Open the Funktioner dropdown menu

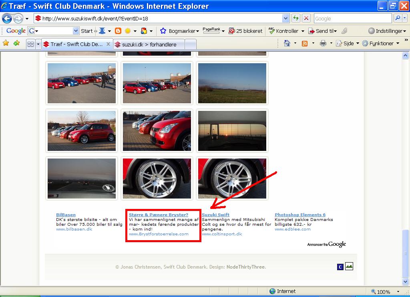380,43
